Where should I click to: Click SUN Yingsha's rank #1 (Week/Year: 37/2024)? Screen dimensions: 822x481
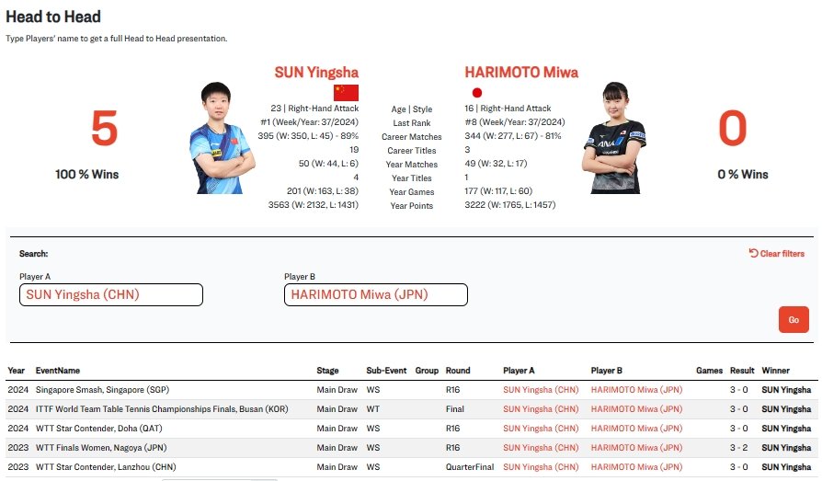tap(309, 122)
